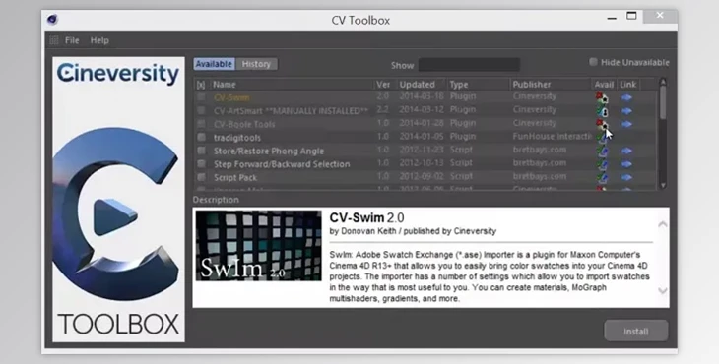Sort list by the Type column
The width and height of the screenshot is (719, 364).
pyautogui.click(x=479, y=85)
